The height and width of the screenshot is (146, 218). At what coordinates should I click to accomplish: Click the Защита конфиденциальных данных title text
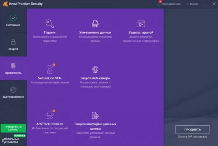pos(95,126)
